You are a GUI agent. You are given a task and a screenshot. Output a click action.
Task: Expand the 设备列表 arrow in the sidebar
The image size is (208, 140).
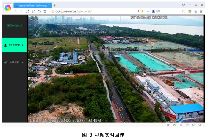[23, 62]
